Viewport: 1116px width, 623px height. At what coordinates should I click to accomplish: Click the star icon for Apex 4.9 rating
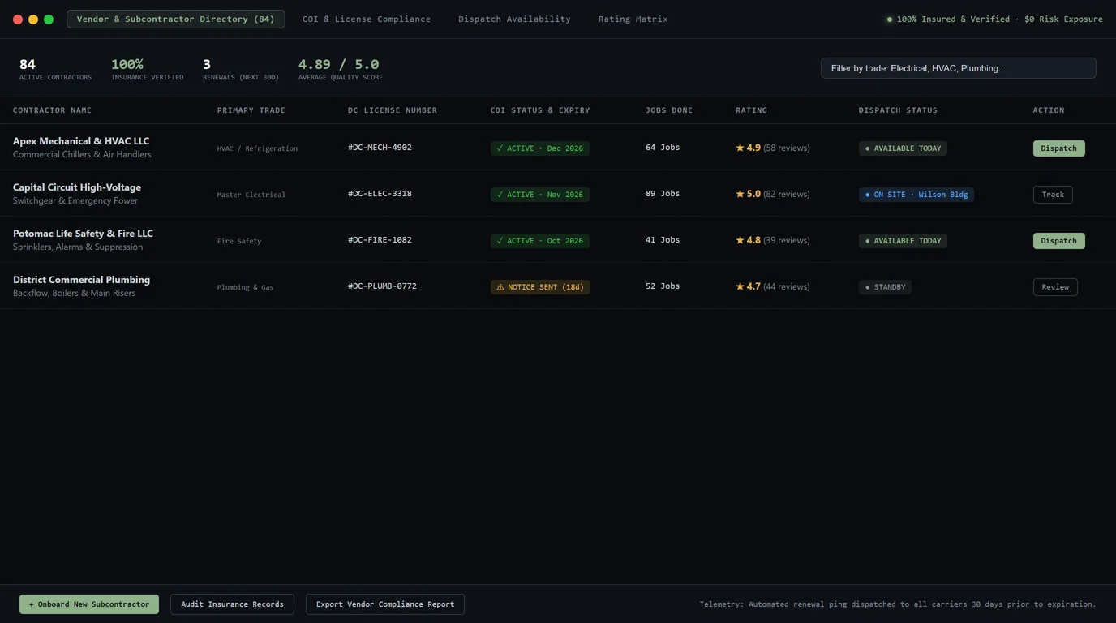(740, 148)
